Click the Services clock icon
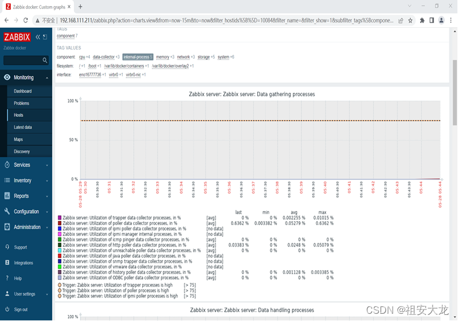Viewport: 458px width, 321px height. [x=7, y=165]
